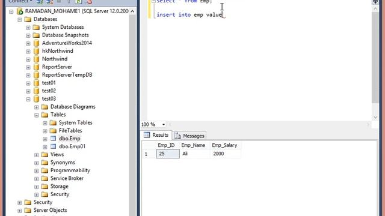This screenshot has height=216, width=385.
Task: Click the editor horizontal scroll left arrow
Action: 170,125
